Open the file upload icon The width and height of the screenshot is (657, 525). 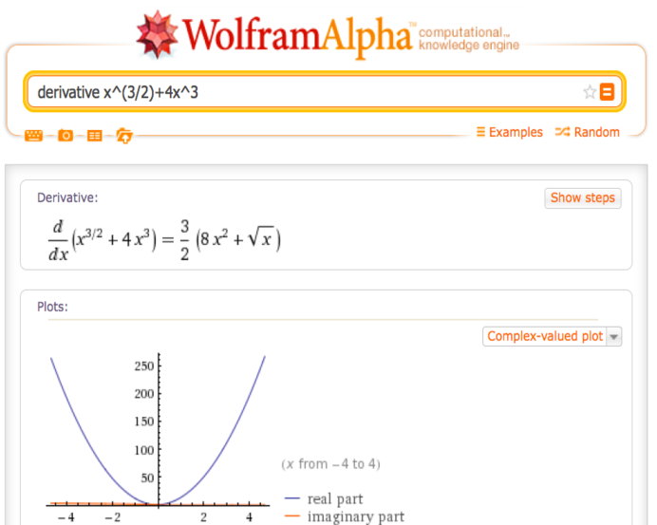(x=124, y=136)
